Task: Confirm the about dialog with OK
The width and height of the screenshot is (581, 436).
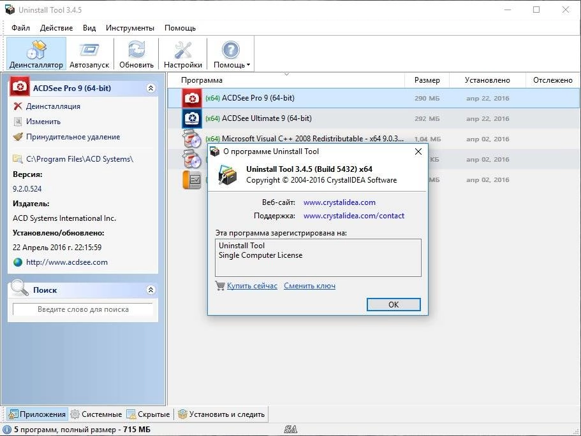Action: click(393, 305)
